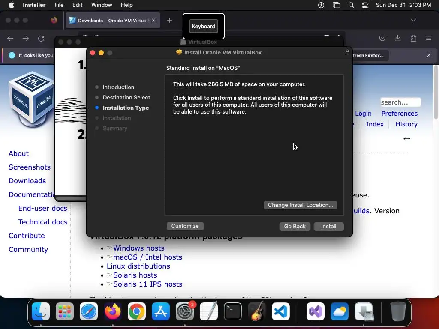
Task: Open TextEdit from the dock
Action: (x=209, y=311)
